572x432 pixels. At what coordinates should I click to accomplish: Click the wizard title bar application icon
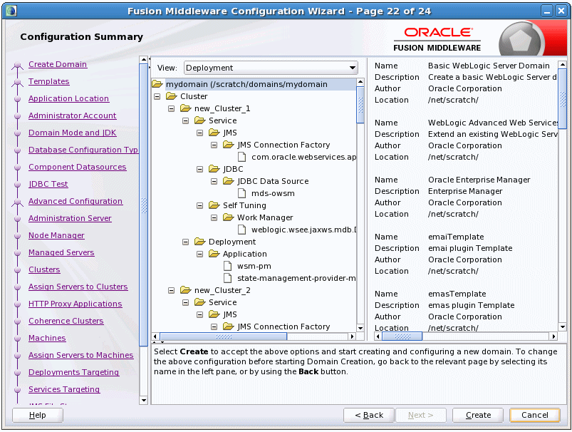(11, 11)
